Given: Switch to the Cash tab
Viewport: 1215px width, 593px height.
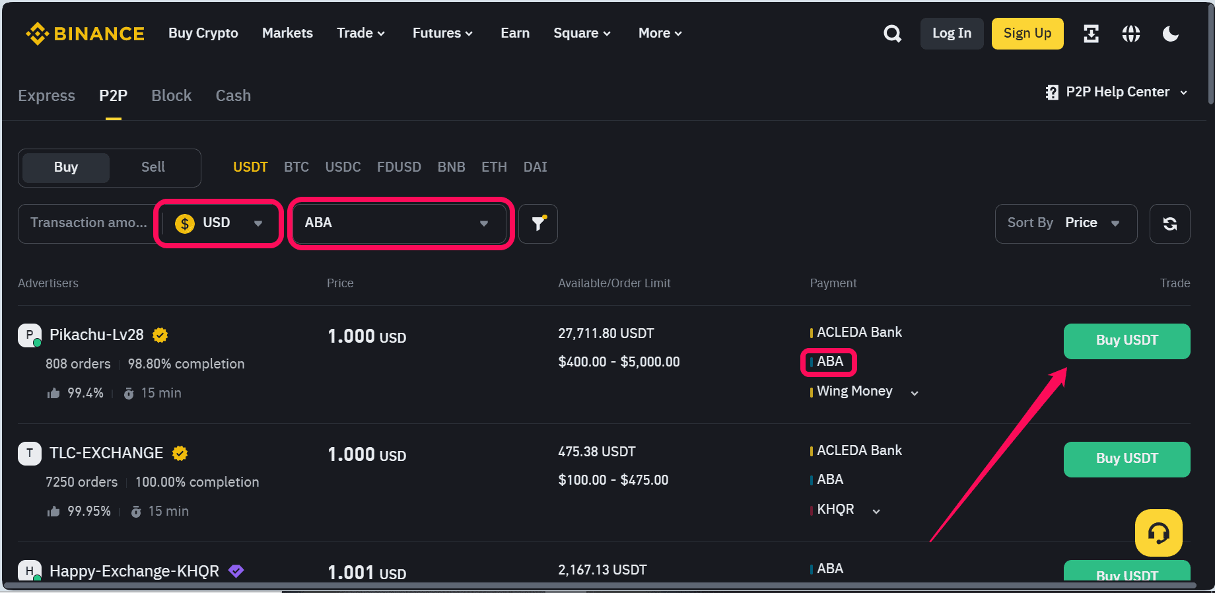Looking at the screenshot, I should point(233,96).
